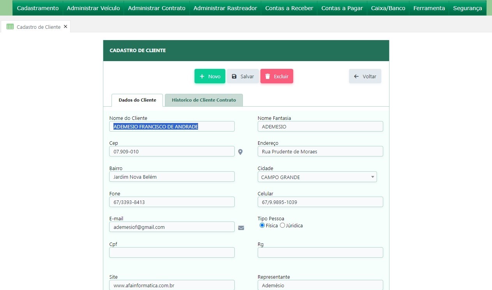This screenshot has height=290, width=492.
Task: Focus the empty Cpf input field
Action: tap(172, 252)
